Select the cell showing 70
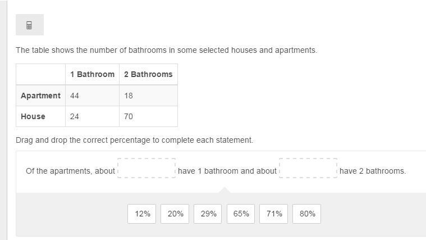The width and height of the screenshot is (426, 240). pos(148,116)
